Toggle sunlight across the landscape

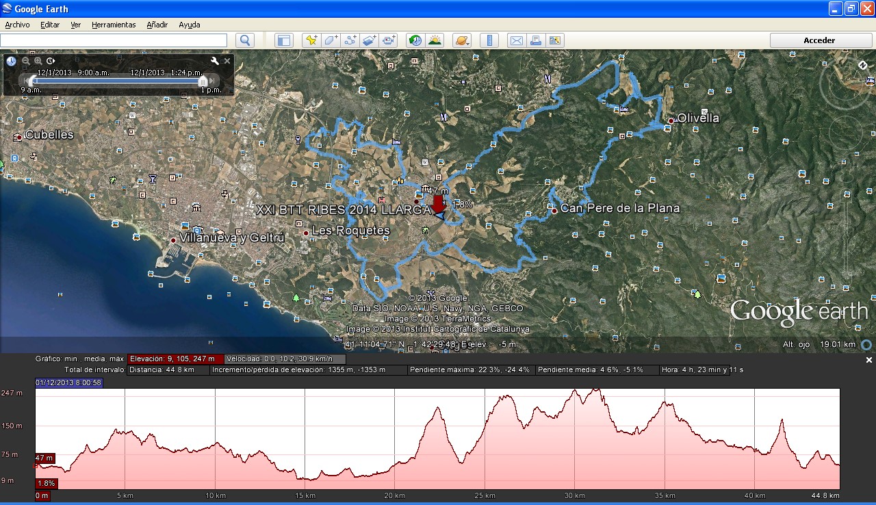pos(435,40)
